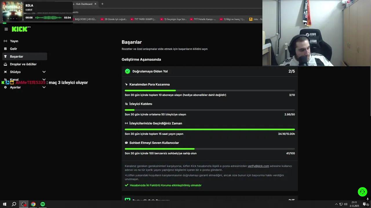The height and width of the screenshot is (208, 371).
Task: Select the Yayın icon in sidebar
Action: [5, 41]
